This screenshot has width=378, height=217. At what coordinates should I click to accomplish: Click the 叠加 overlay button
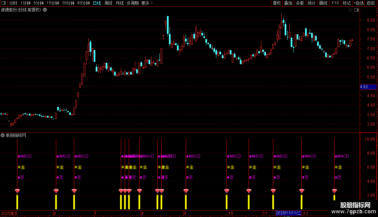point(288,3)
